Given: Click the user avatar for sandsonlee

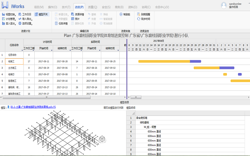Looking at the screenshot, I should [224, 5].
